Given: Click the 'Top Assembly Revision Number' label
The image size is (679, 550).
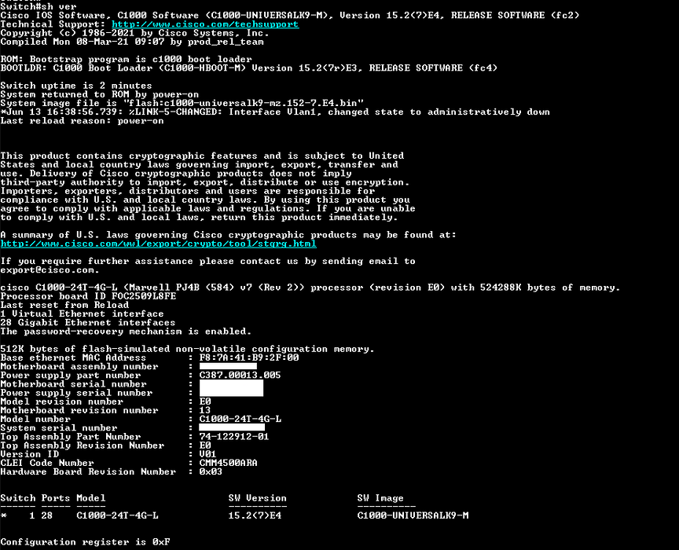Looking at the screenshot, I should click(83, 445).
